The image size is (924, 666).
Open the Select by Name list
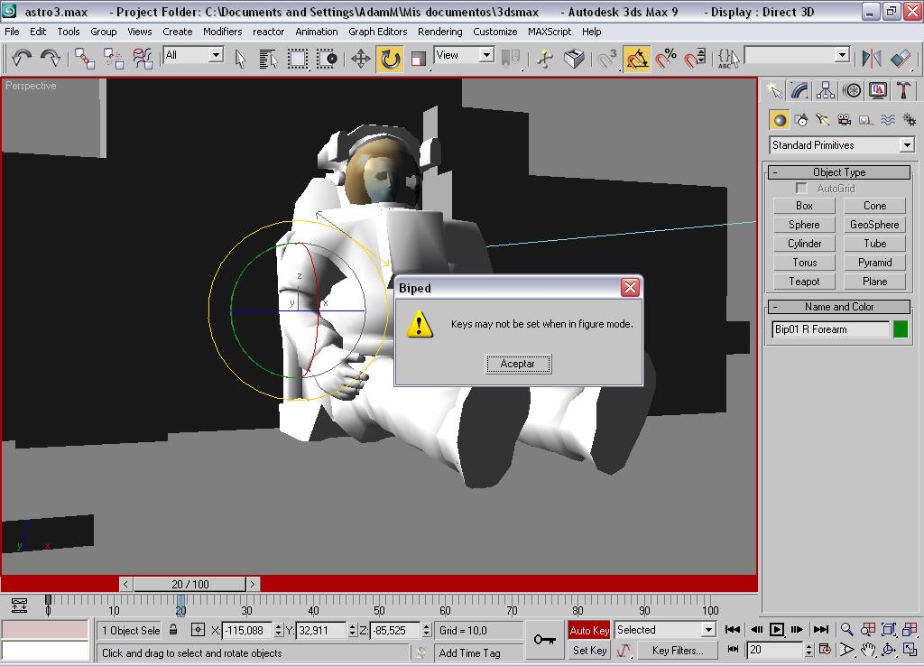coord(269,59)
